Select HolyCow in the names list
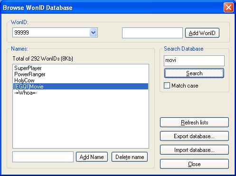The width and height of the screenshot is (236, 176). [x=81, y=80]
